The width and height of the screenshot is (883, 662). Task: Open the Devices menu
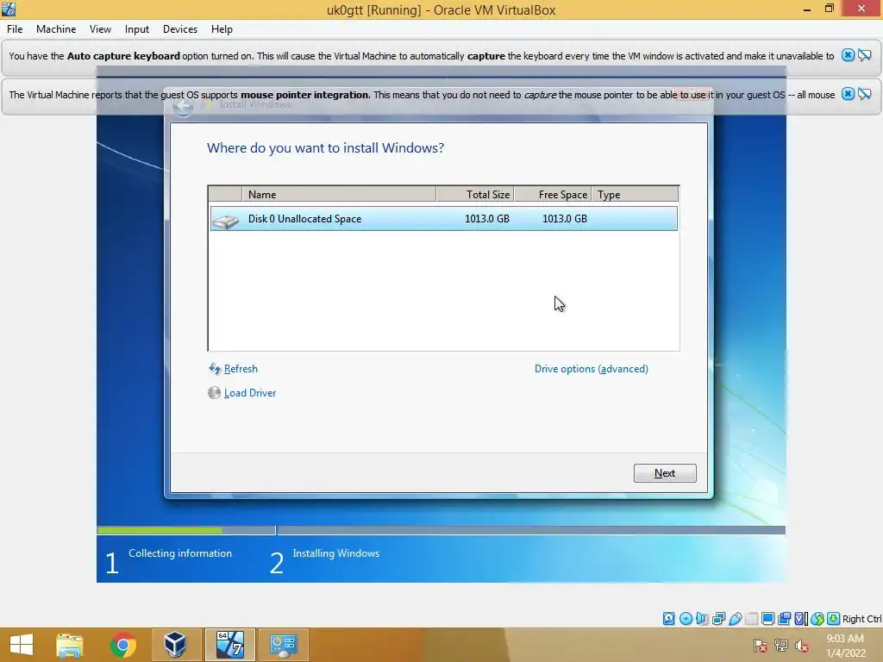[180, 29]
